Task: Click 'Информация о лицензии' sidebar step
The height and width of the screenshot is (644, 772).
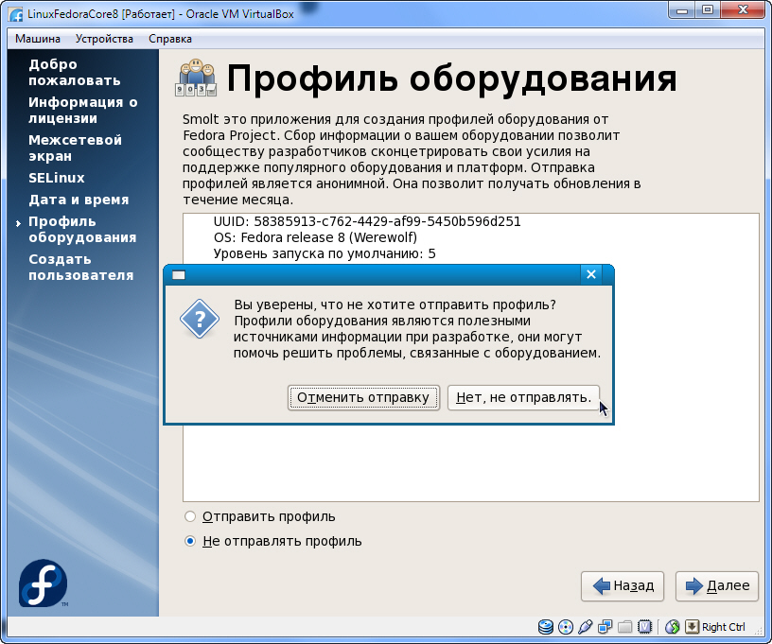Action: (83, 111)
